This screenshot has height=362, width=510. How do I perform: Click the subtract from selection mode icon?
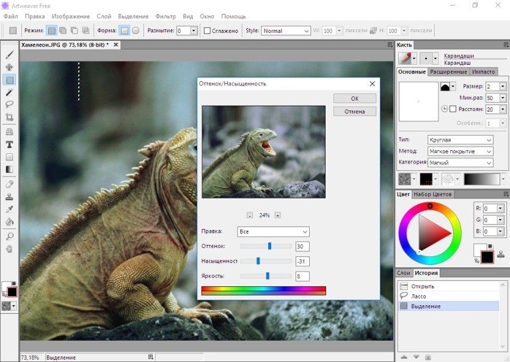[75, 31]
